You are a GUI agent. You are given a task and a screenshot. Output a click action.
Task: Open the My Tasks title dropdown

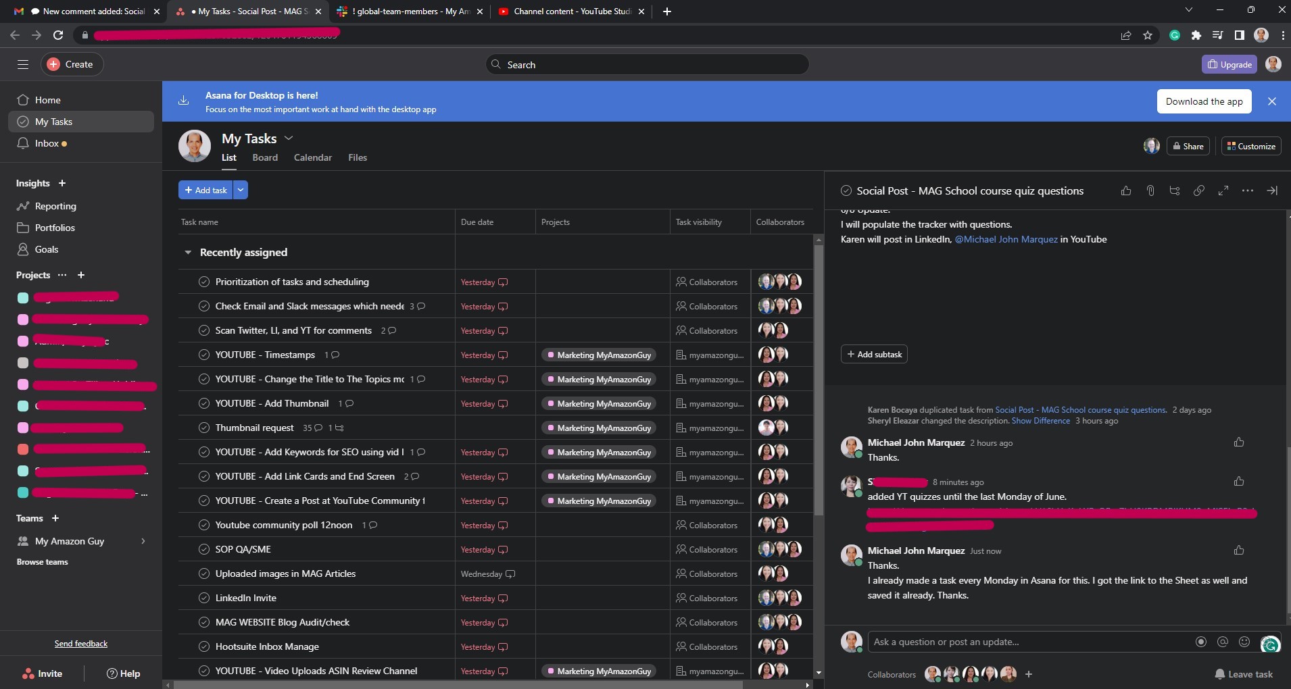click(289, 138)
